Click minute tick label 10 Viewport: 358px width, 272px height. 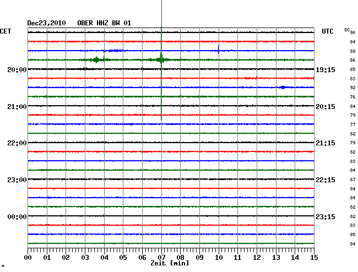219,257
